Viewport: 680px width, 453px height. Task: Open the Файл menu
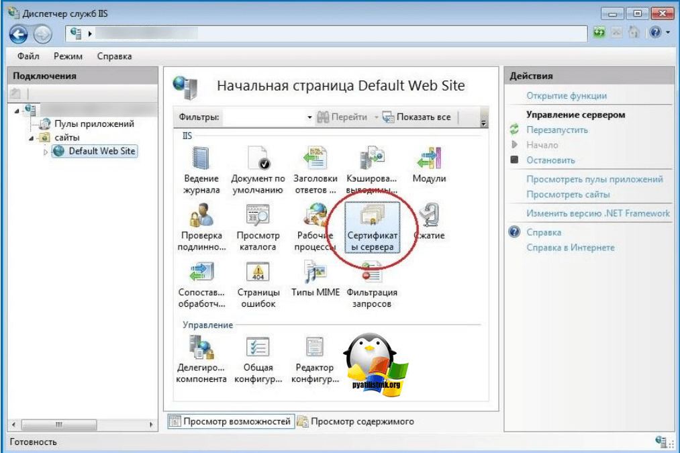pyautogui.click(x=28, y=56)
